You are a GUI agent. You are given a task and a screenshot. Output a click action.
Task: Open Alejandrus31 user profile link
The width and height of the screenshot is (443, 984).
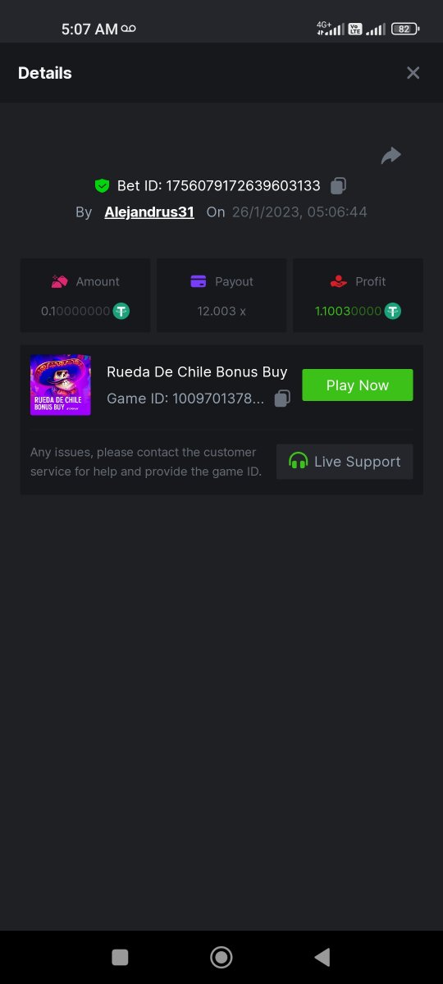(x=149, y=212)
